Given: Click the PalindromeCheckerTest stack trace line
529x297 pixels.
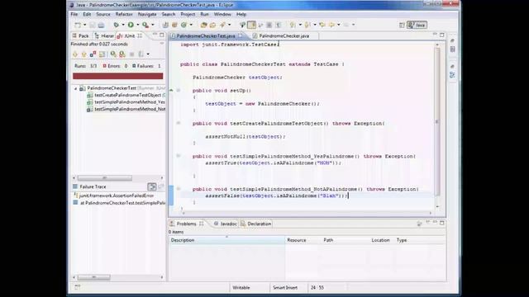Looking at the screenshot, I should coord(119,203).
